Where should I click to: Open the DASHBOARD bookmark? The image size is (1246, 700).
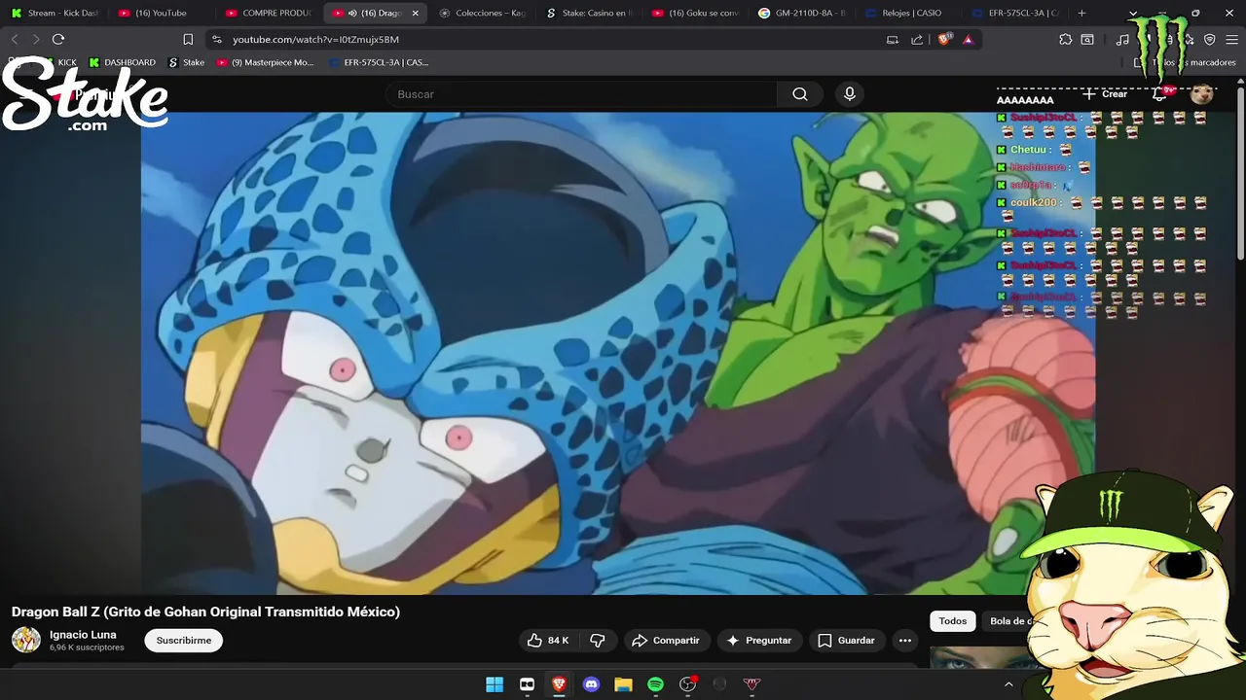pos(123,62)
